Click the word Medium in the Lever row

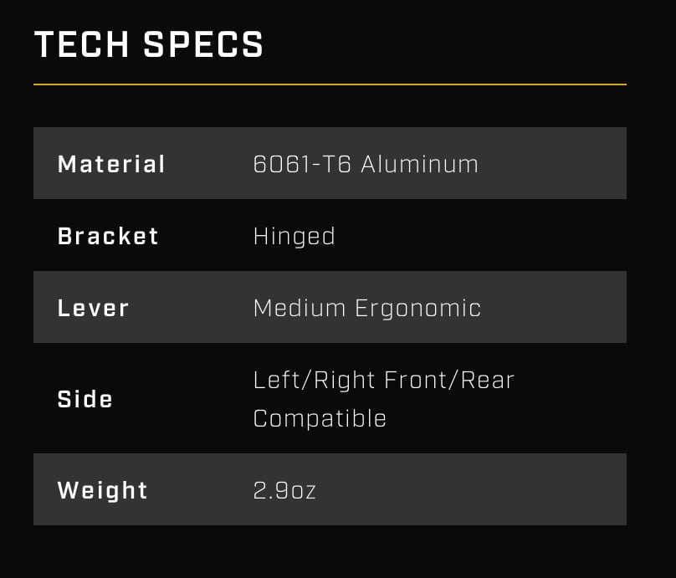[x=299, y=308]
